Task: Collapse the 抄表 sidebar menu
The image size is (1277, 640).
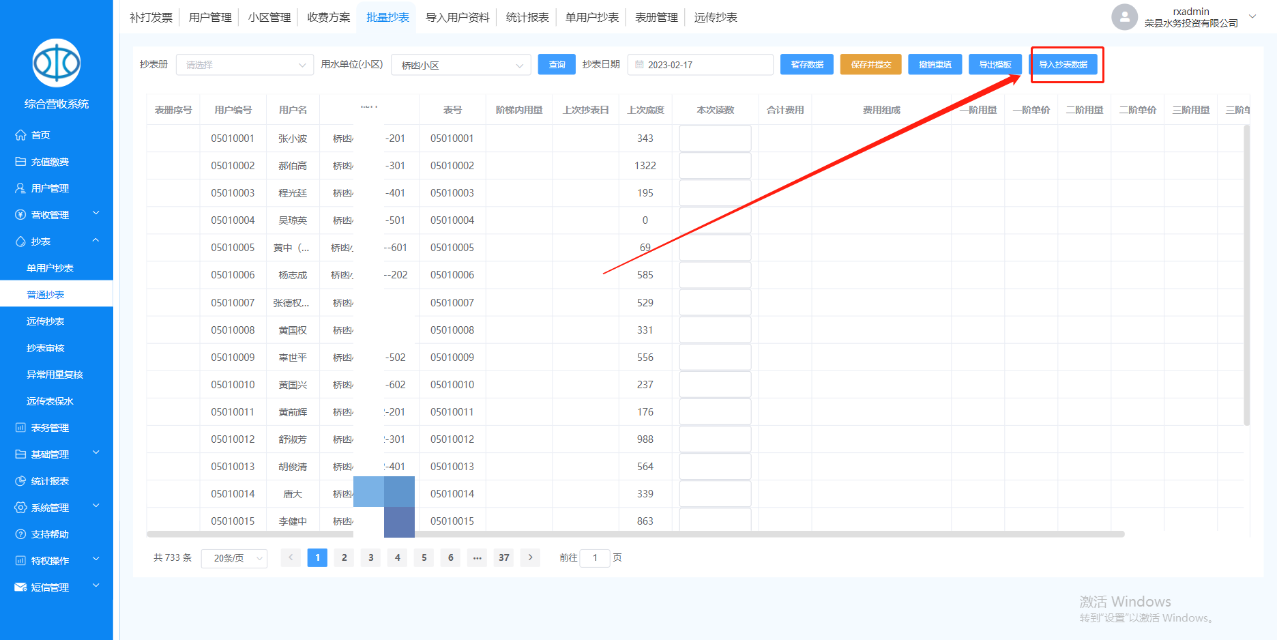Action: click(x=96, y=240)
